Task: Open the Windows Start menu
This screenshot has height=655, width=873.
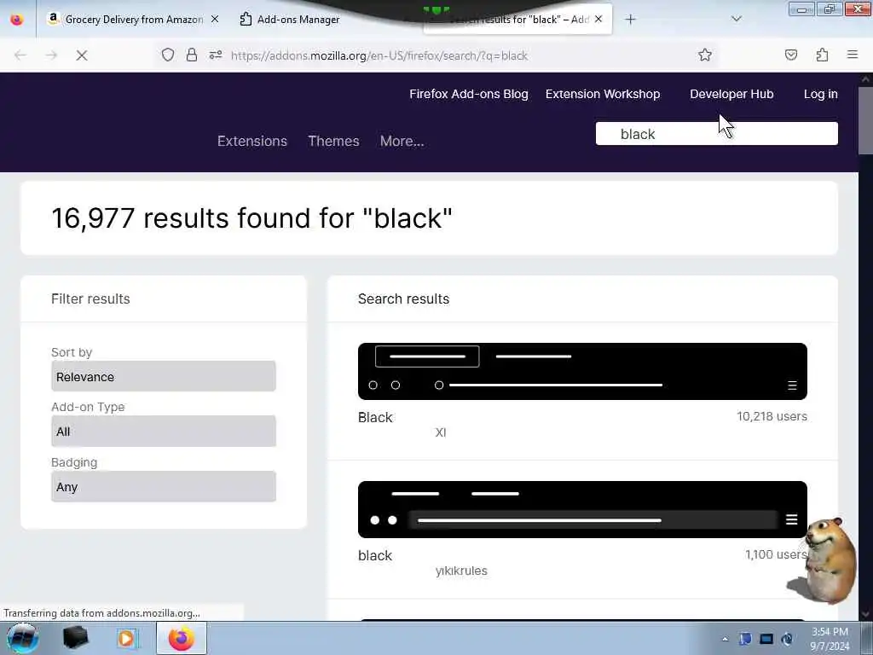Action: [x=23, y=638]
